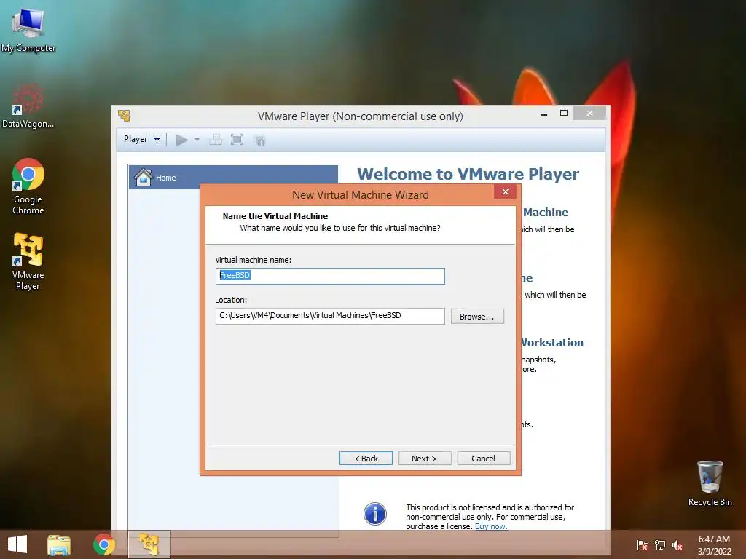
Task: Click the full screen mode toolbar icon
Action: tap(237, 140)
